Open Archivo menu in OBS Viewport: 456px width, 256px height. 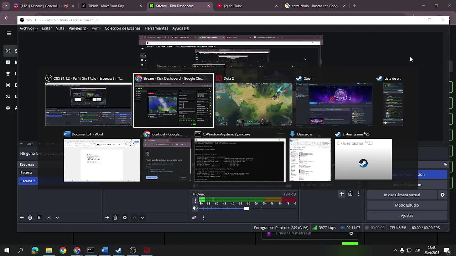pos(28,28)
